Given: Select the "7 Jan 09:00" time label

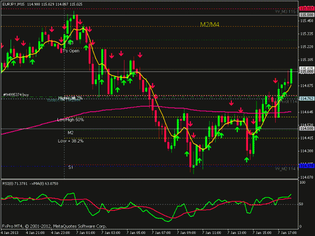Looking at the screenshot, I should [x=186, y=233].
